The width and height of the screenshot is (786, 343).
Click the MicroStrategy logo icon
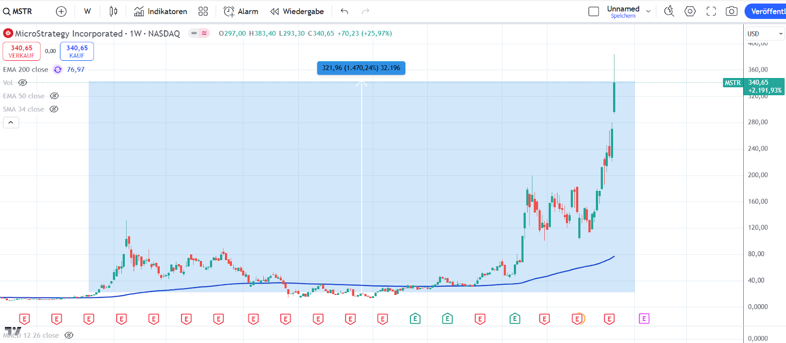tap(8, 33)
